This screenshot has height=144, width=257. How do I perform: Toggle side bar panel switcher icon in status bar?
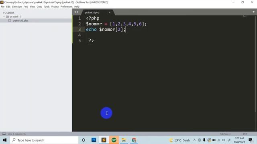pyautogui.click(x=4, y=134)
